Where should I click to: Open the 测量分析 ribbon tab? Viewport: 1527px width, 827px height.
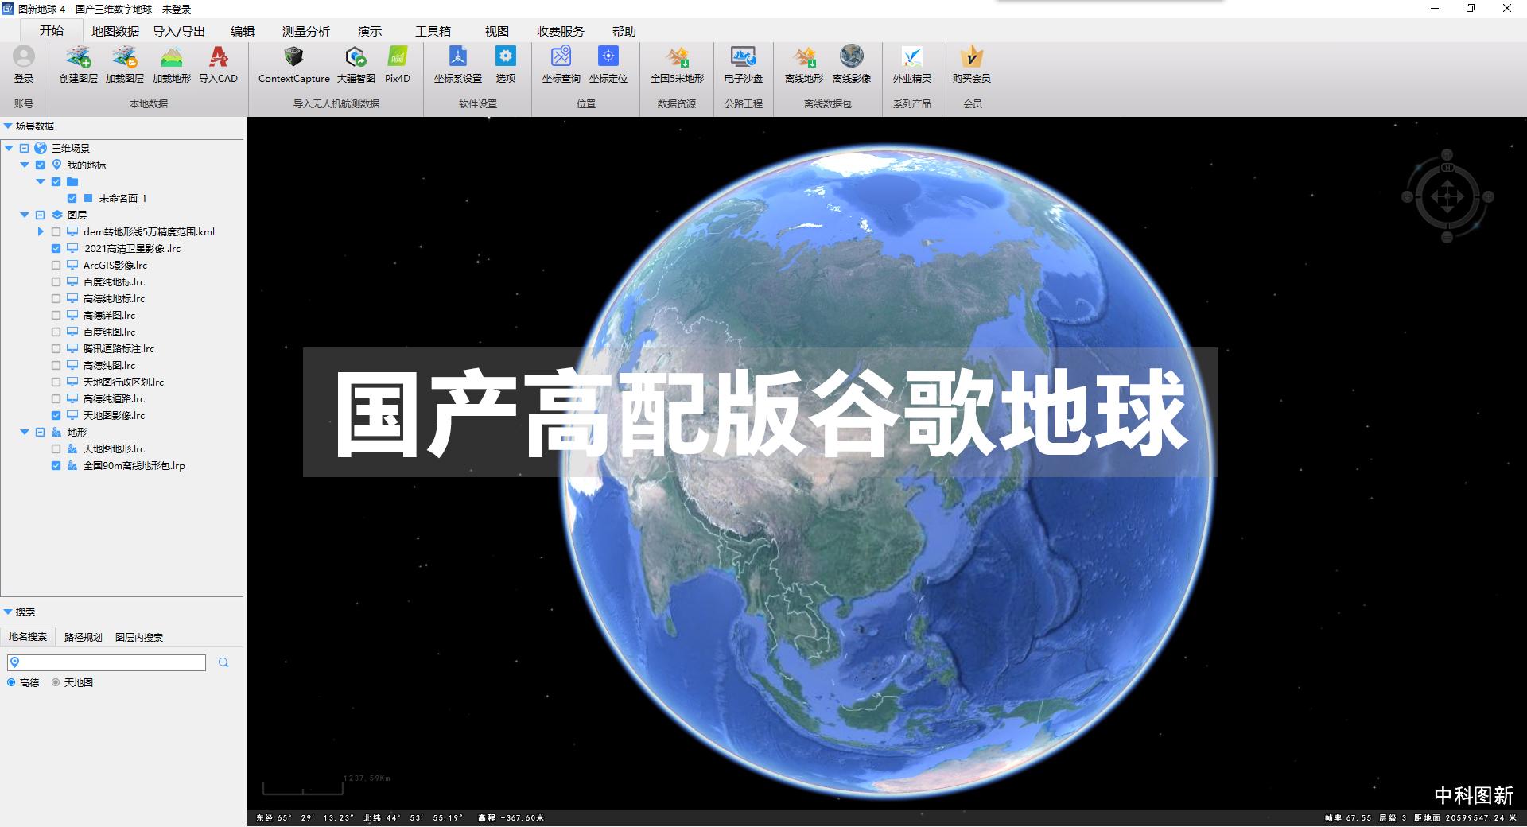point(306,31)
